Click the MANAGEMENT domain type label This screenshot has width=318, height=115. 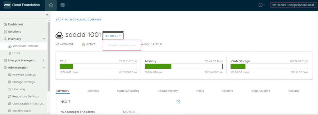[x=64, y=45]
